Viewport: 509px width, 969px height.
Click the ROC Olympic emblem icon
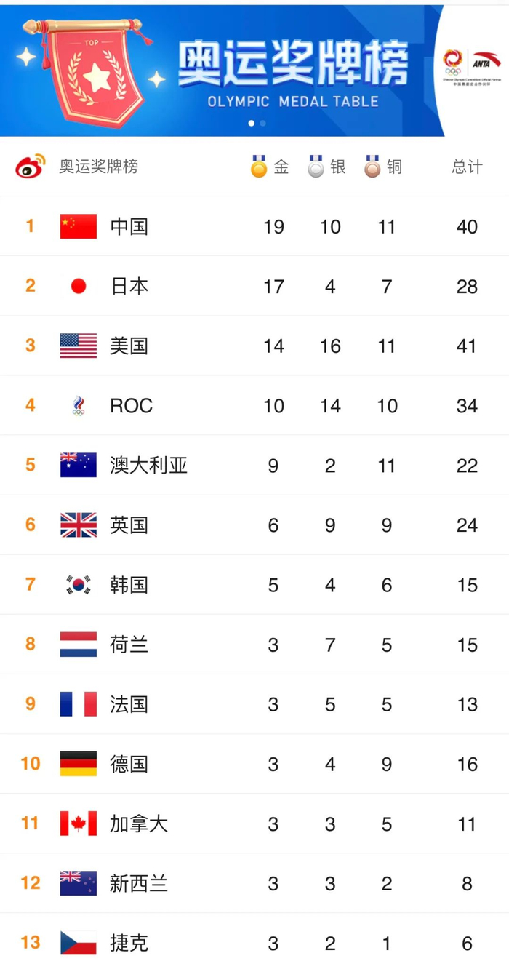tap(78, 405)
